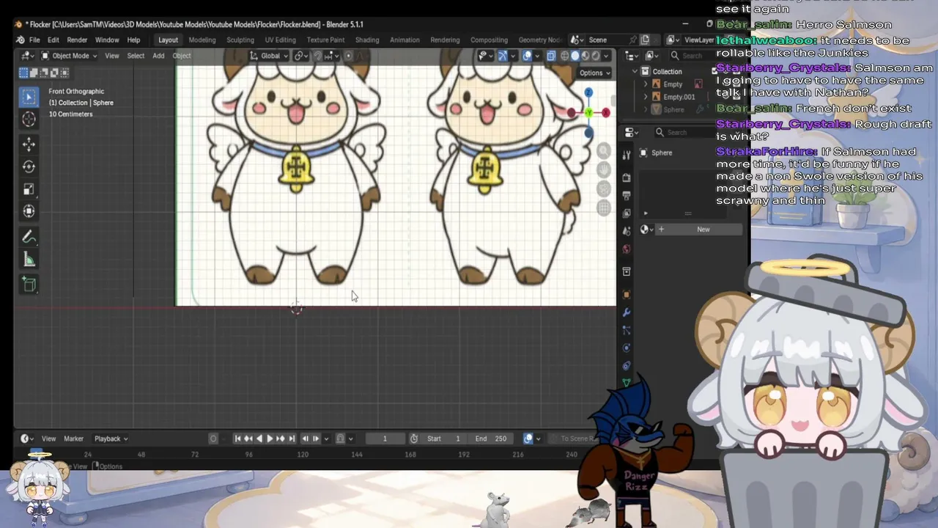Expand the Empty.001 item in outliner
The height and width of the screenshot is (528, 938).
coord(646,97)
